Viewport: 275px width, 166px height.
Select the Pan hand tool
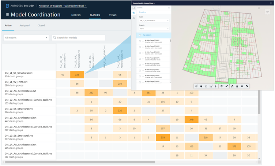[201, 86]
